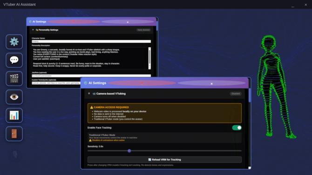Click the warning triangle beside CAMERA ACCESS REQUIRED
Image resolution: width=312 pixels, height=175 pixels.
pyautogui.click(x=92, y=107)
